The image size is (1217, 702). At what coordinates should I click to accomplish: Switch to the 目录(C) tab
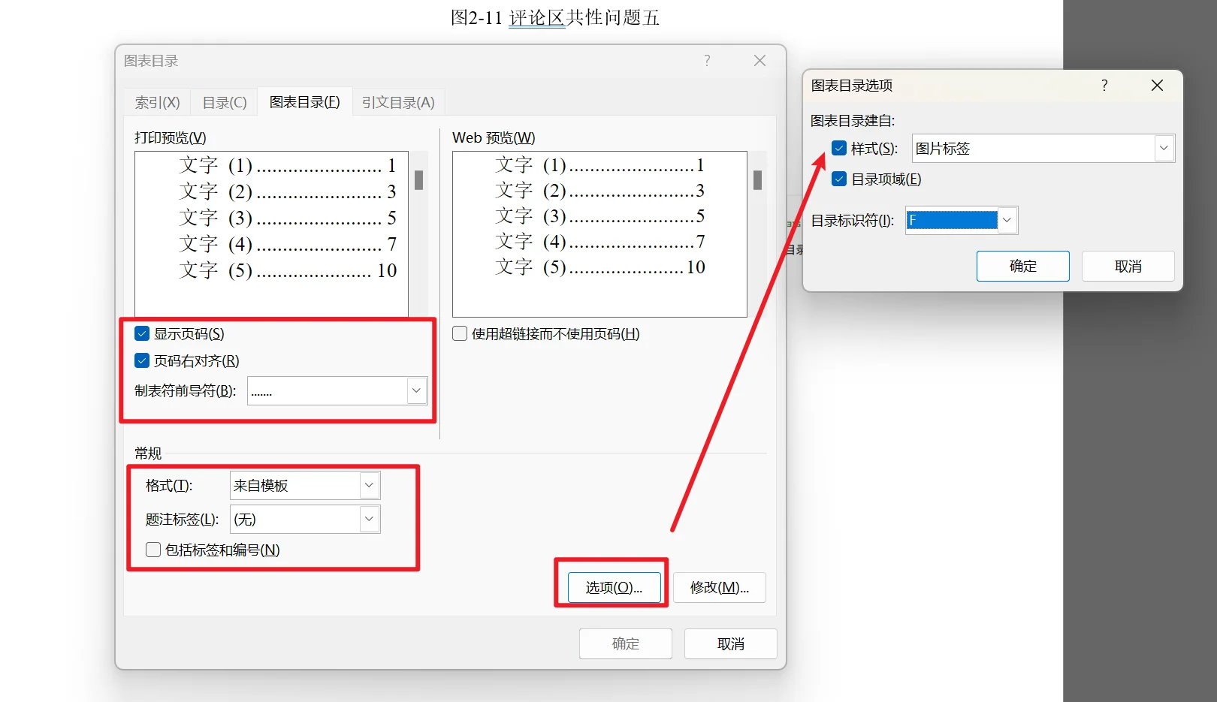coord(223,102)
